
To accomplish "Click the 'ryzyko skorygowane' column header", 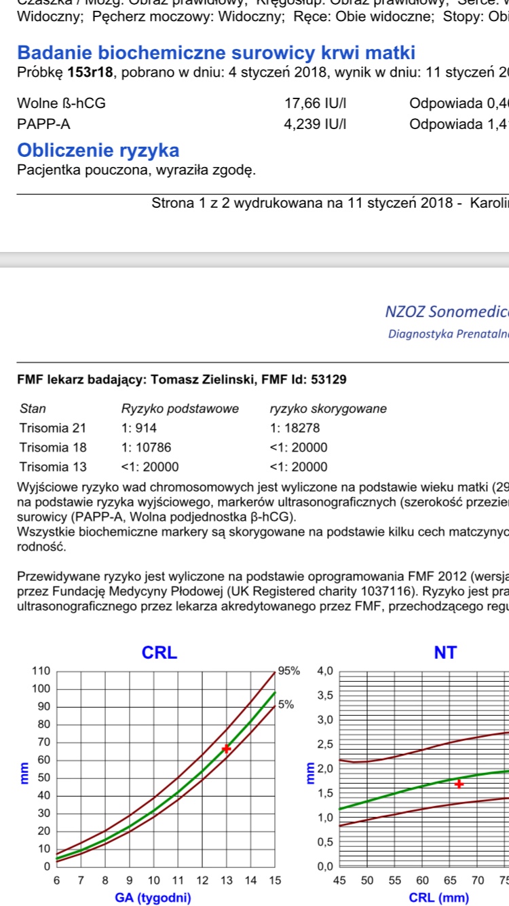I will tap(328, 409).
